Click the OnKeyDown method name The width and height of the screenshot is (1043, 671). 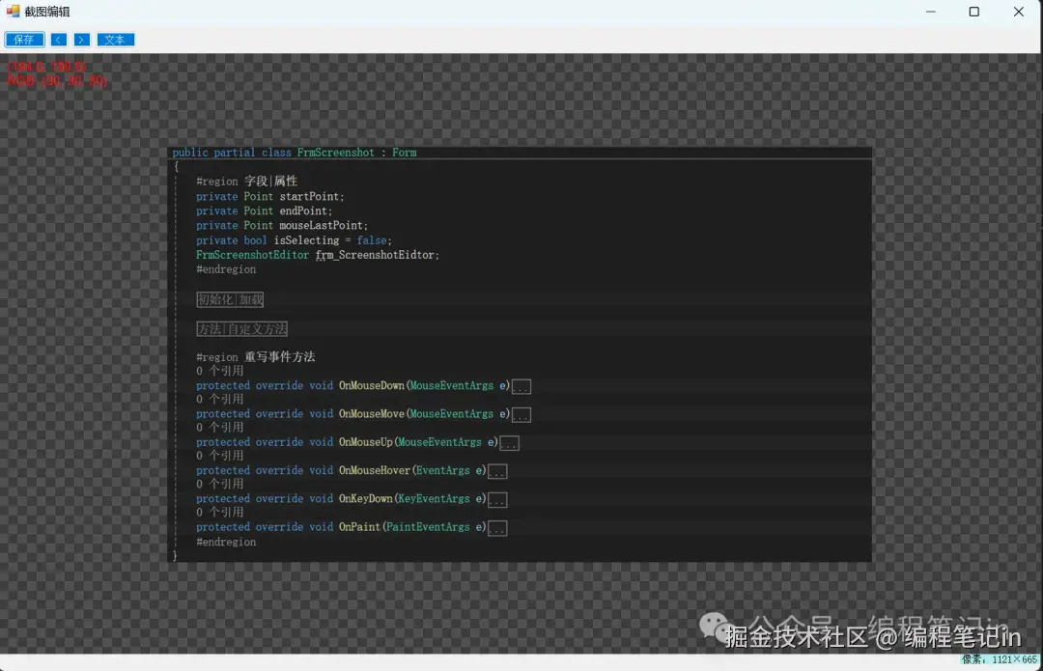coord(365,499)
